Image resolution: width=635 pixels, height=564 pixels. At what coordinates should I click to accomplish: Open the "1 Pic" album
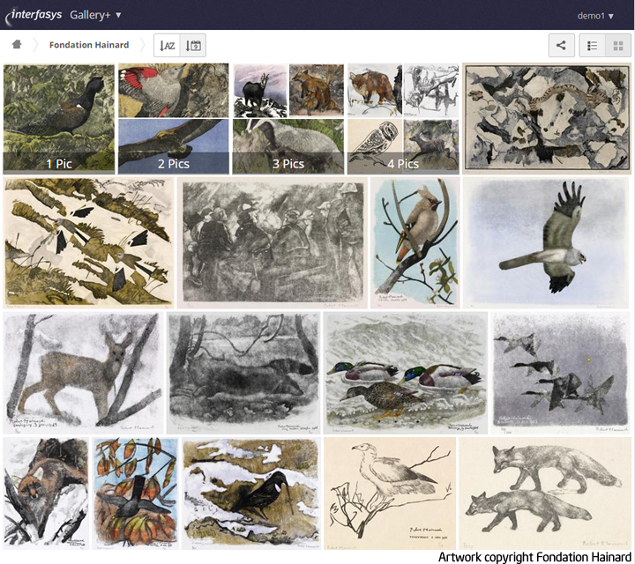[x=59, y=119]
